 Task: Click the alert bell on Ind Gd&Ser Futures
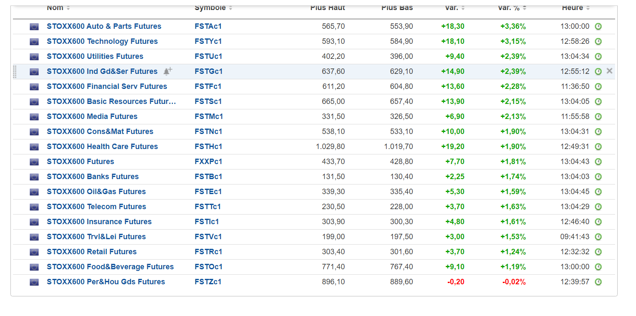167,71
